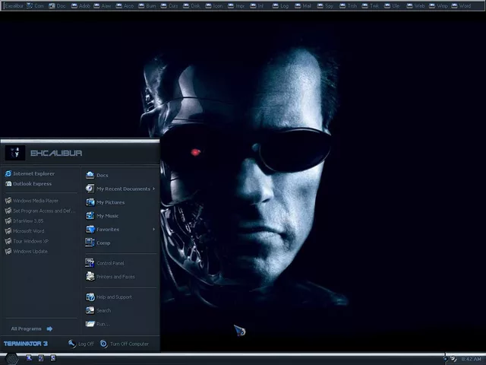Click the Log Off button
This screenshot has height=365, width=486.
tap(80, 344)
